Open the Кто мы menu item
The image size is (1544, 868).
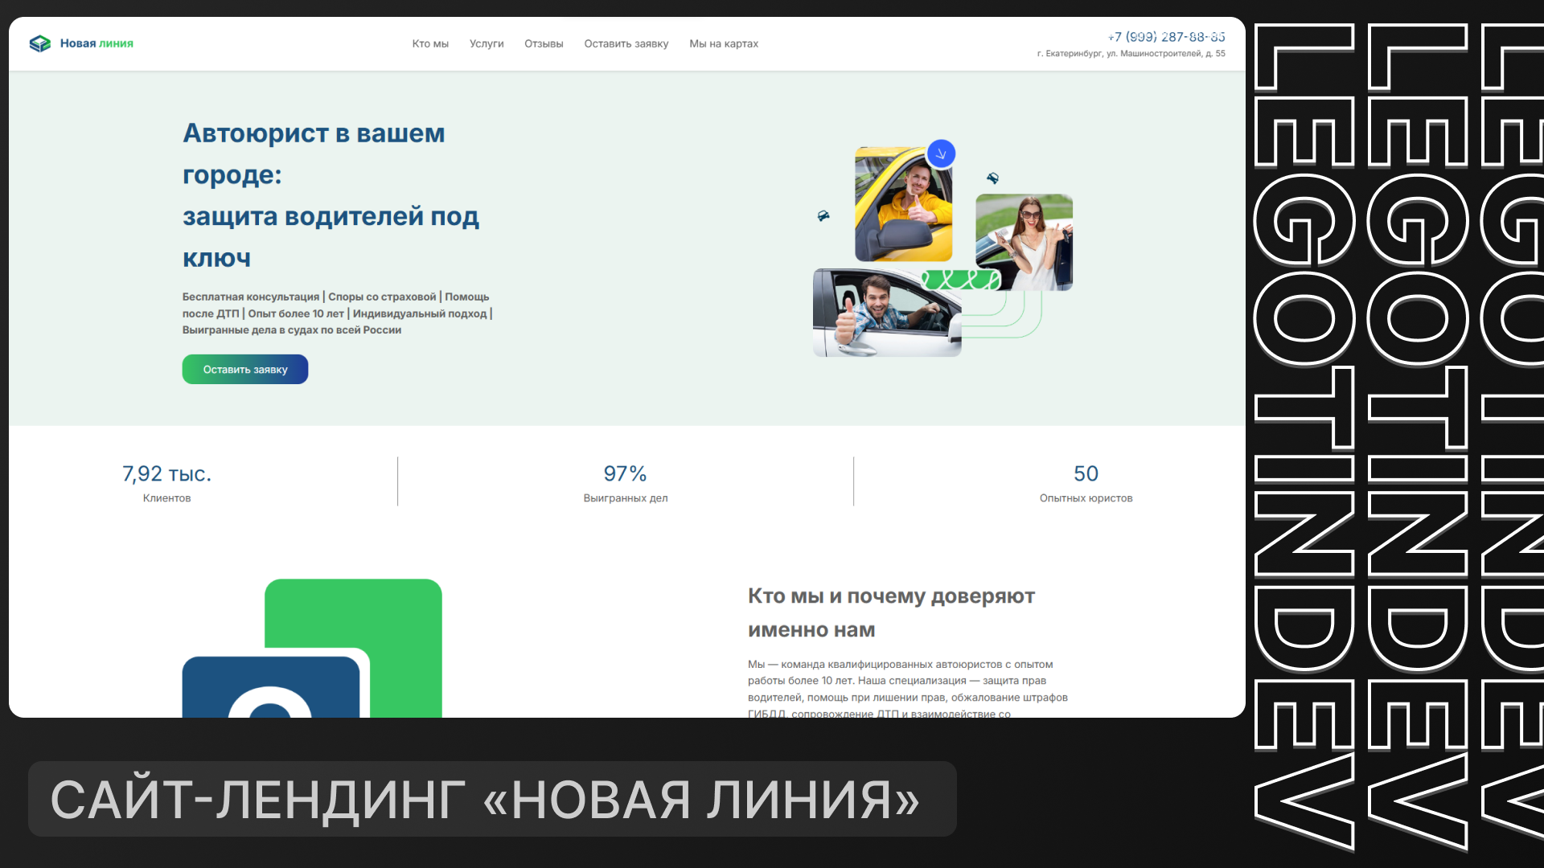pos(430,43)
